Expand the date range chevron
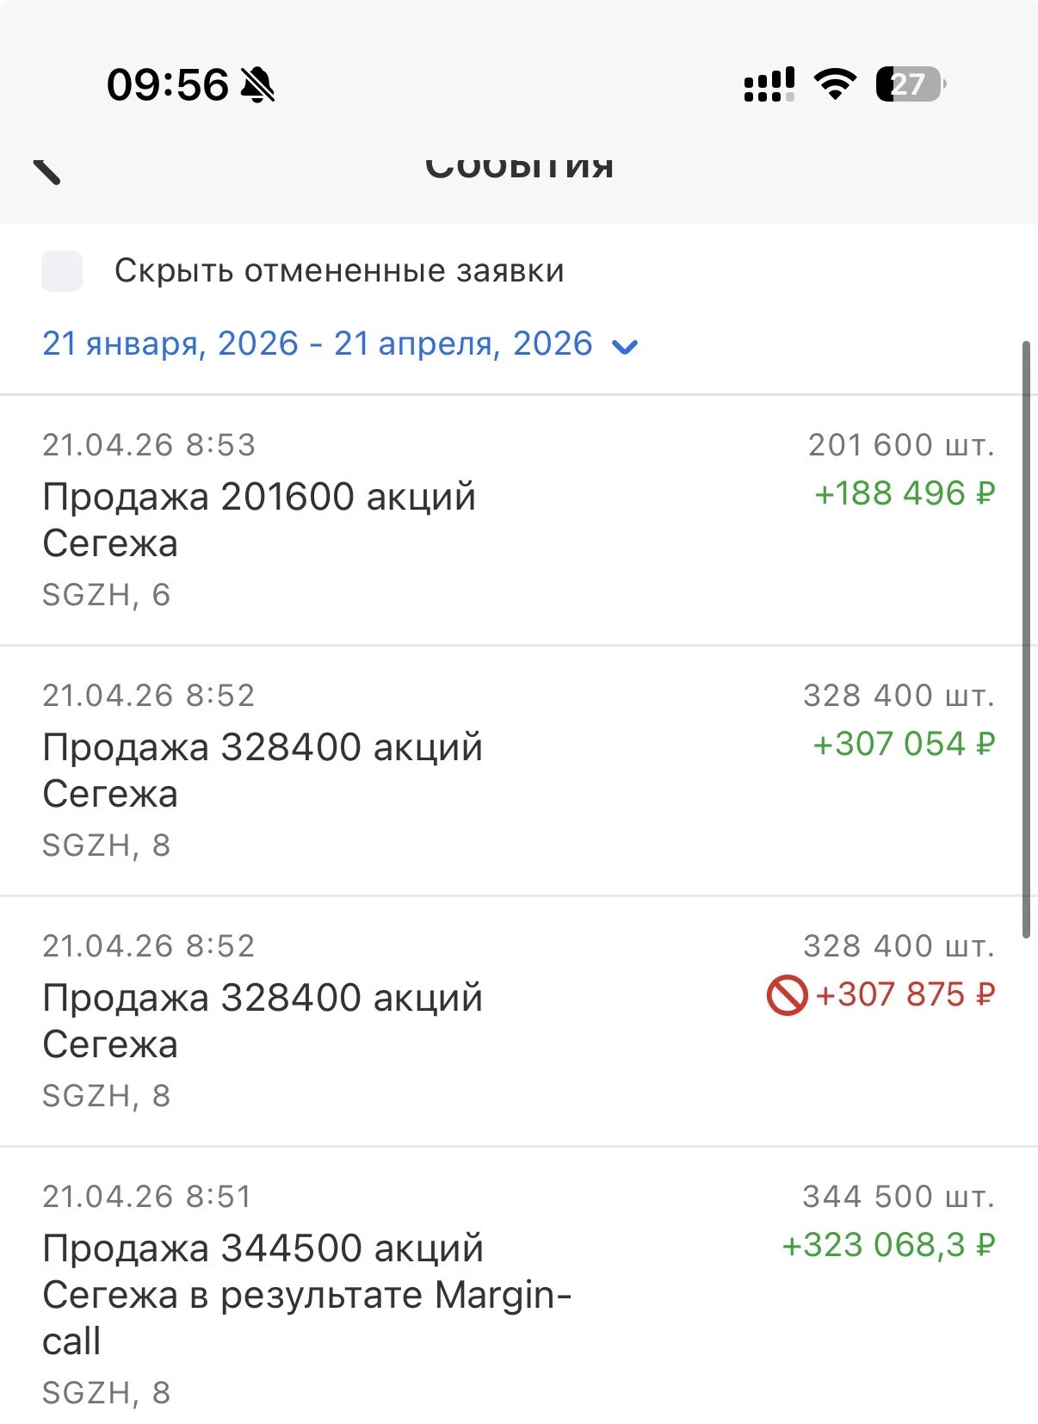This screenshot has width=1038, height=1424. [x=624, y=346]
